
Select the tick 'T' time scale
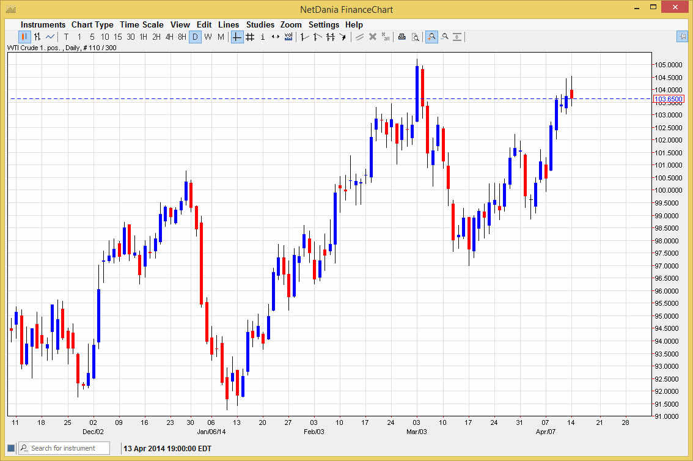(x=66, y=37)
